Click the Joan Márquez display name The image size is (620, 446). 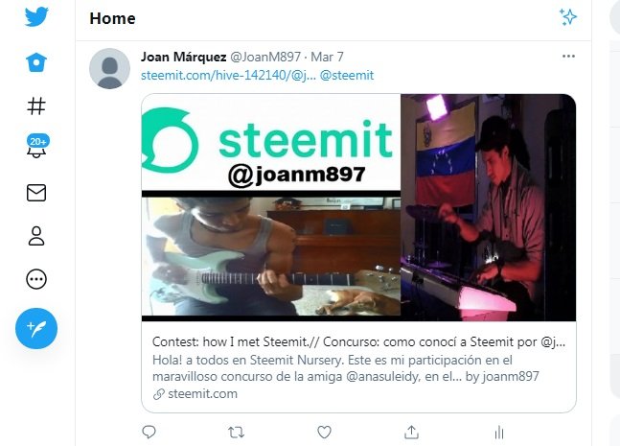(183, 57)
